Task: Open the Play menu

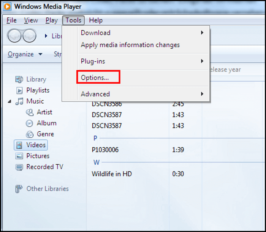Action: [x=52, y=20]
